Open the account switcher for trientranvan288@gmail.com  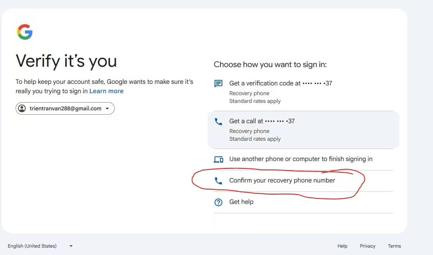click(x=65, y=108)
